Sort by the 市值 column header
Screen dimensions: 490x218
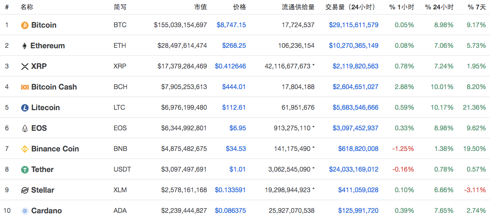click(x=201, y=7)
